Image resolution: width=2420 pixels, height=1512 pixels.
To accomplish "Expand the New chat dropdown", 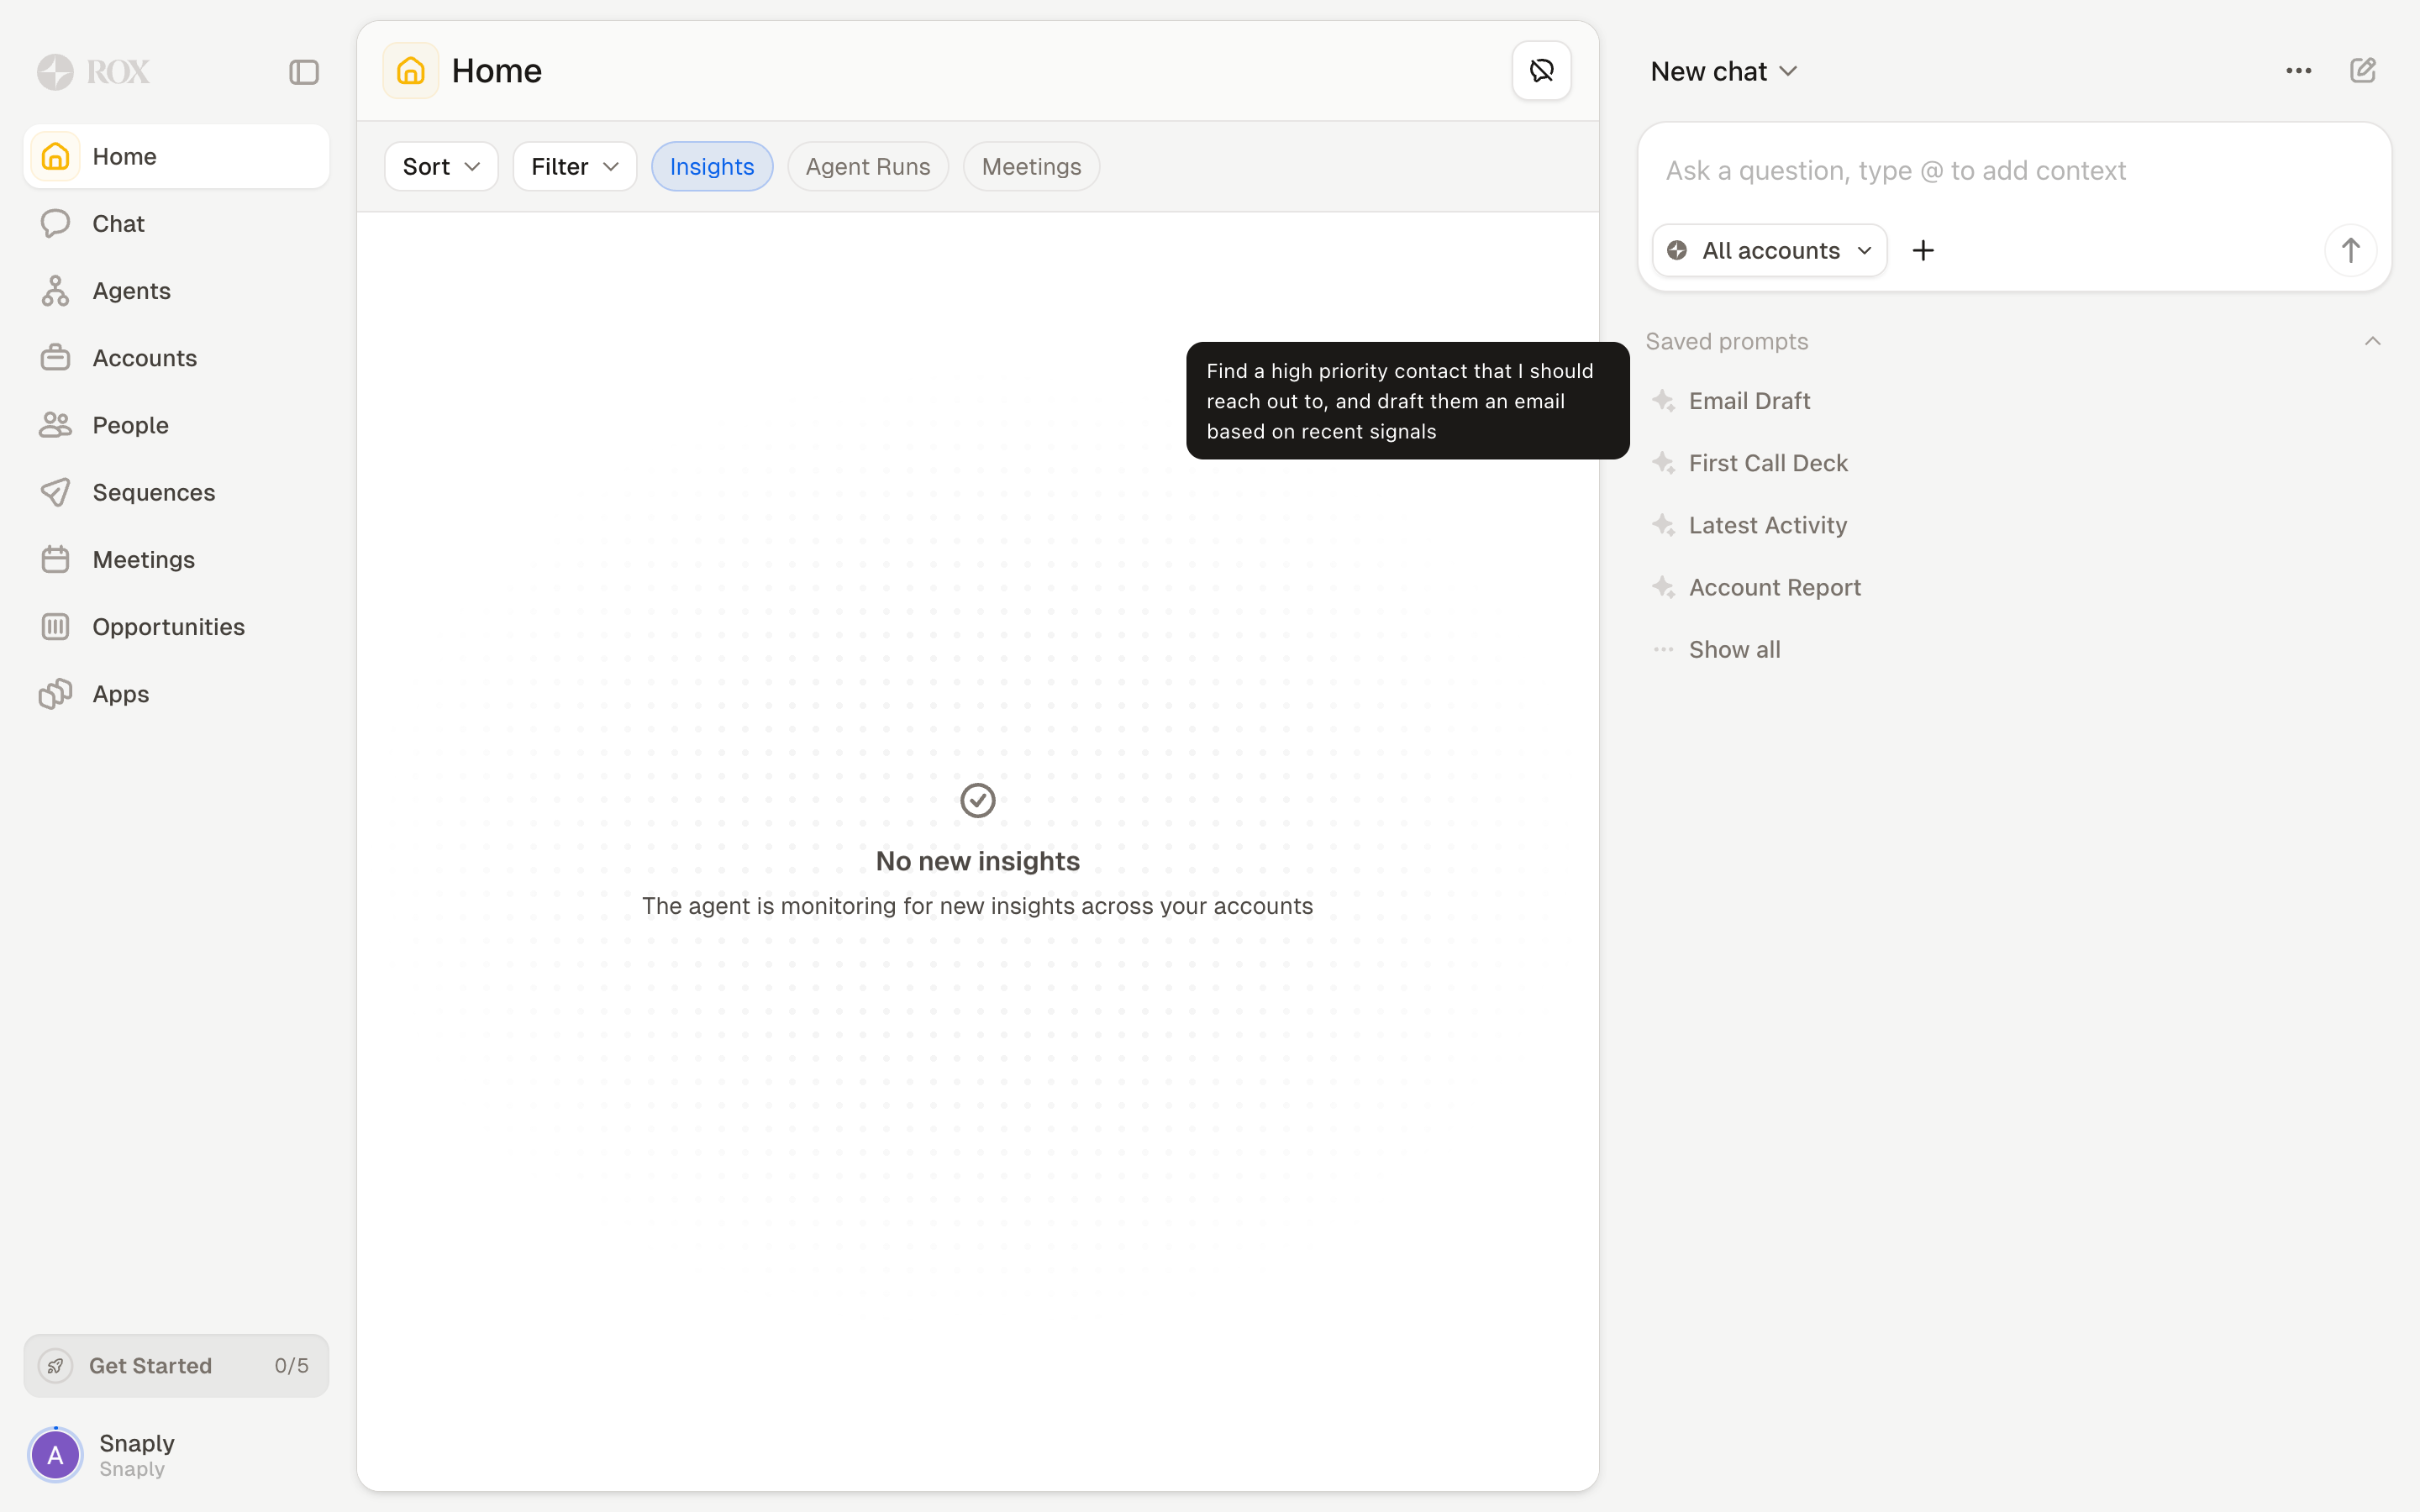I will 1724,71.
